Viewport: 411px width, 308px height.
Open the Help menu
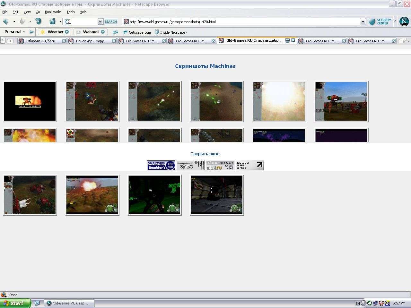(x=83, y=12)
